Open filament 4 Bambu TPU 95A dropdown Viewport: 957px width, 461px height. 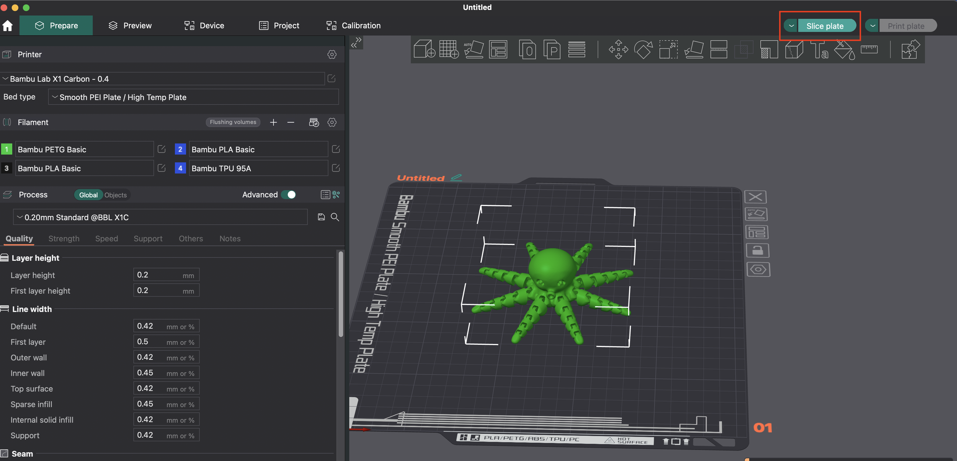pos(258,168)
